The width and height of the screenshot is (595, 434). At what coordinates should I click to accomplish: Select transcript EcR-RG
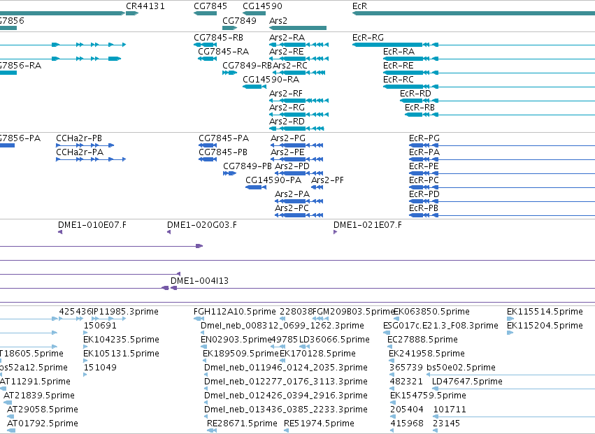[x=368, y=38]
